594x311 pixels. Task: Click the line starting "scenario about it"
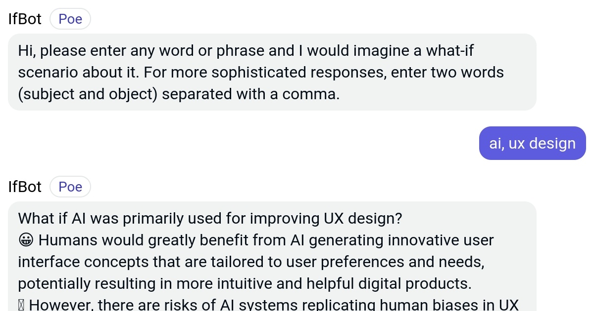tap(260, 72)
